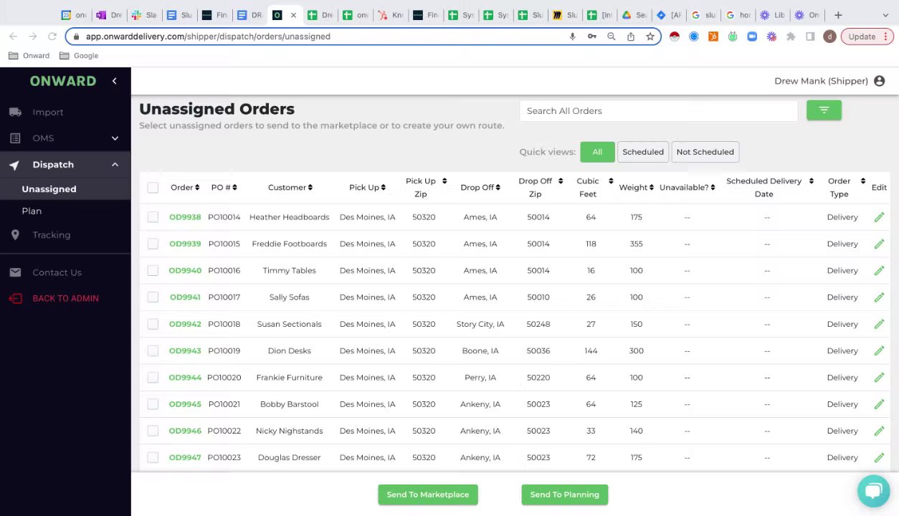Click the zoom magnifier in address bar

pyautogui.click(x=612, y=37)
